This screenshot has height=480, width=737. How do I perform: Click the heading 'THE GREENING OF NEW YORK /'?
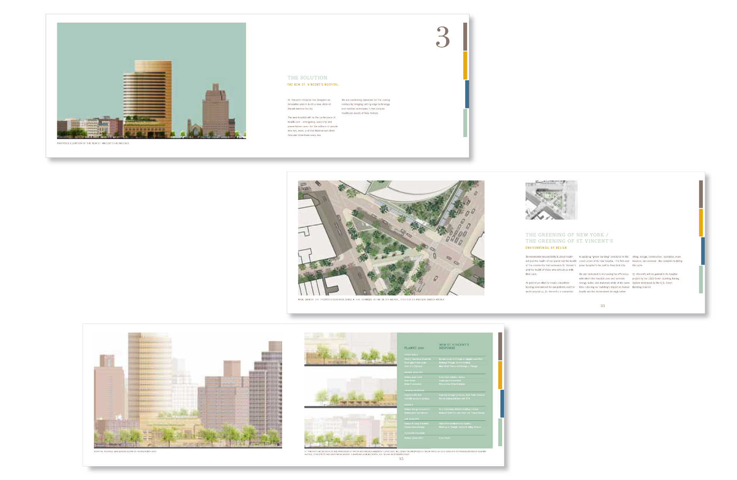[567, 235]
